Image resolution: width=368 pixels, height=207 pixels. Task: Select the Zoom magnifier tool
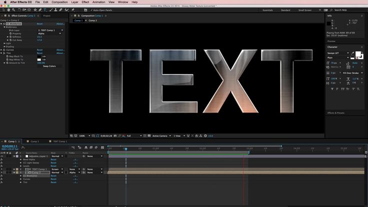tap(13, 10)
